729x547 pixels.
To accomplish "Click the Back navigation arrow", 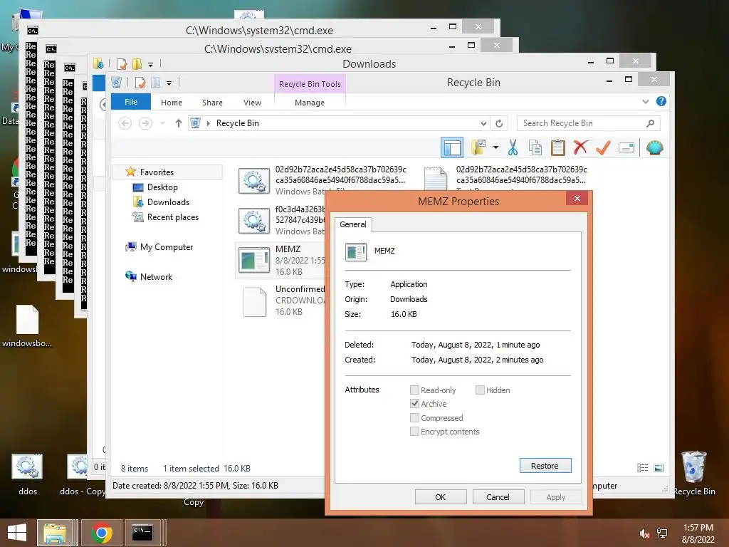I will pos(125,123).
